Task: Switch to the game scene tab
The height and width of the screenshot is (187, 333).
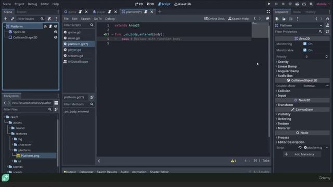Action: pyautogui.click(x=72, y=12)
